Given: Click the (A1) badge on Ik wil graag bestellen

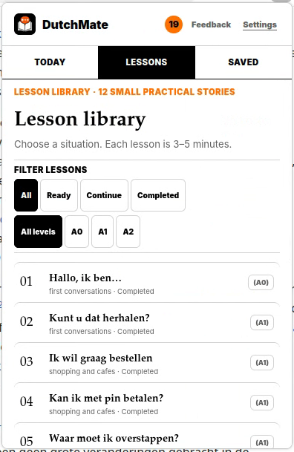Looking at the screenshot, I should click(262, 363).
